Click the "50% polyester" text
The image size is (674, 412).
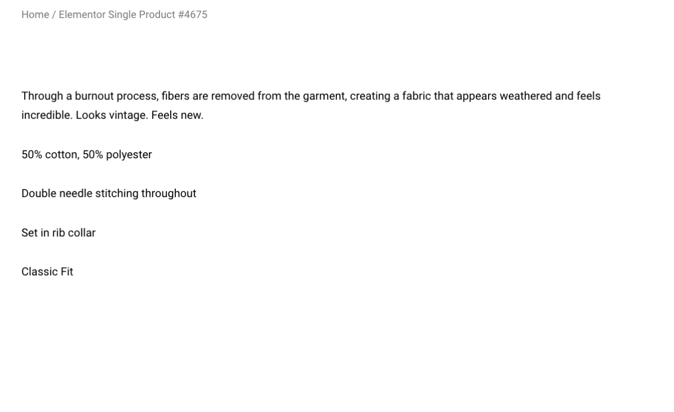tap(117, 155)
